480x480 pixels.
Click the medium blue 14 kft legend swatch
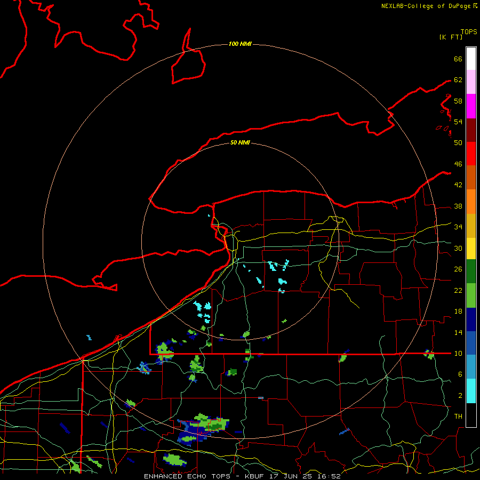tap(471, 343)
